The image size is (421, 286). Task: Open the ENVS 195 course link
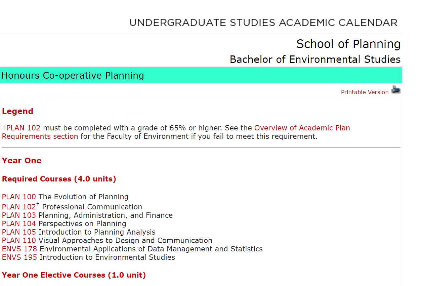click(19, 257)
